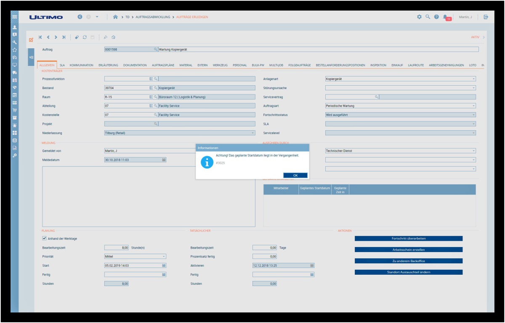Go to the first record
505x323 pixels.
pos(40,37)
